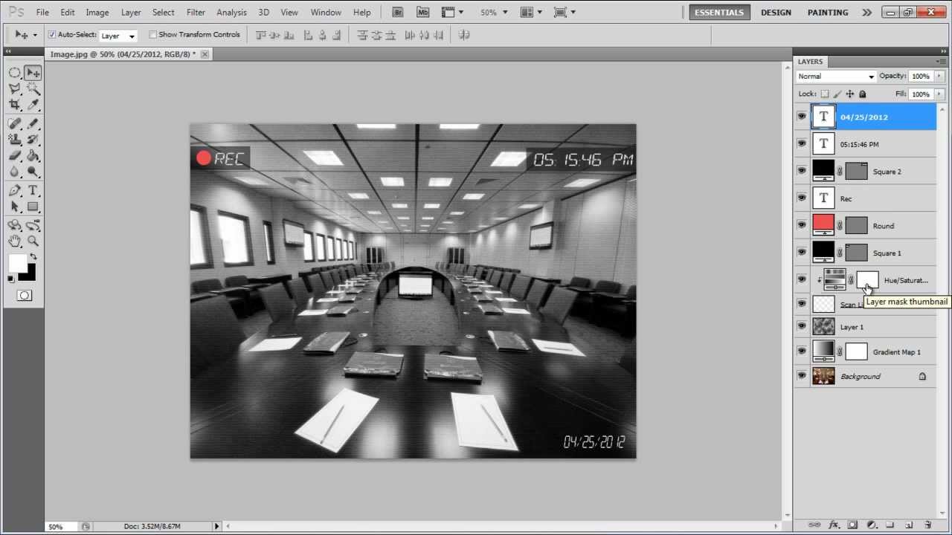The image size is (952, 535).
Task: Click the Auto-Align Layers icon
Action: 464,35
